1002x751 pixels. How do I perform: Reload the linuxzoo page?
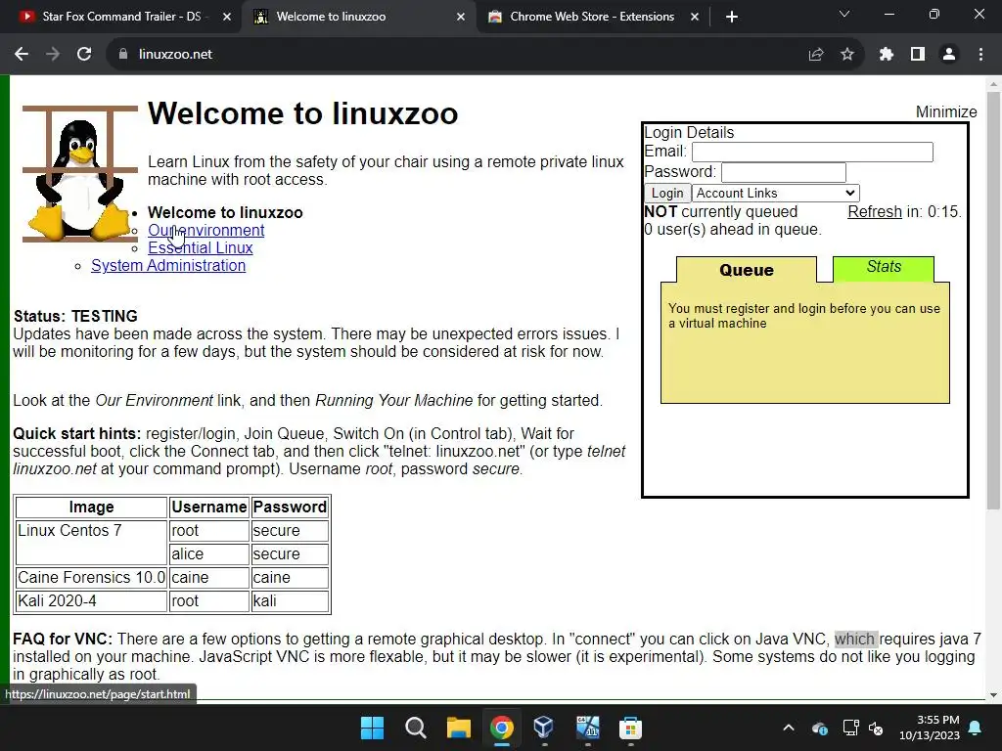click(x=84, y=55)
